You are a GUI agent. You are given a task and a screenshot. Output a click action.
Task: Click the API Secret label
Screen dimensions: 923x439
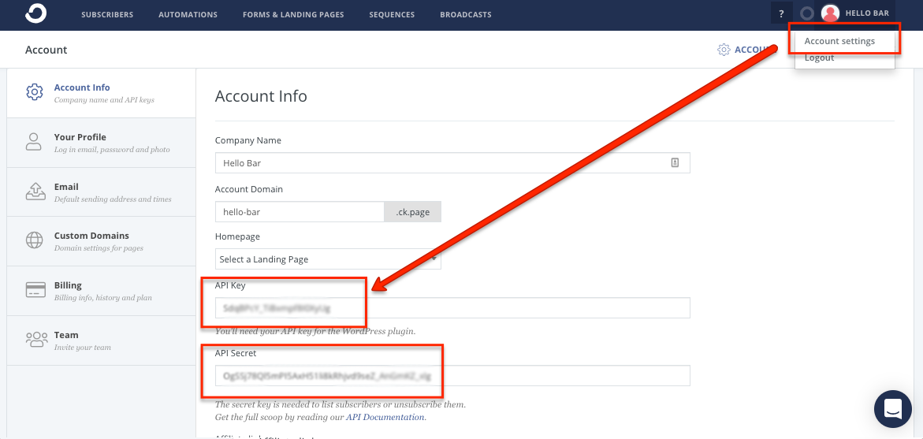[236, 353]
